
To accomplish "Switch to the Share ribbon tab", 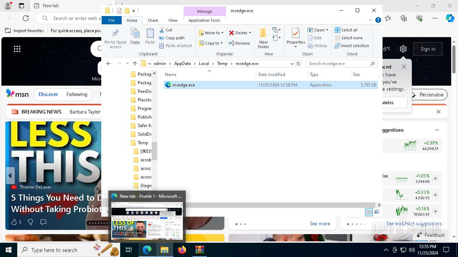I will point(153,20).
